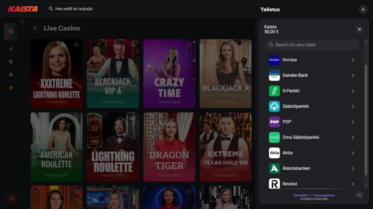Open XXXtreme Lightning Roulette game
Image resolution: width=373 pixels, height=209 pixels.
57,74
